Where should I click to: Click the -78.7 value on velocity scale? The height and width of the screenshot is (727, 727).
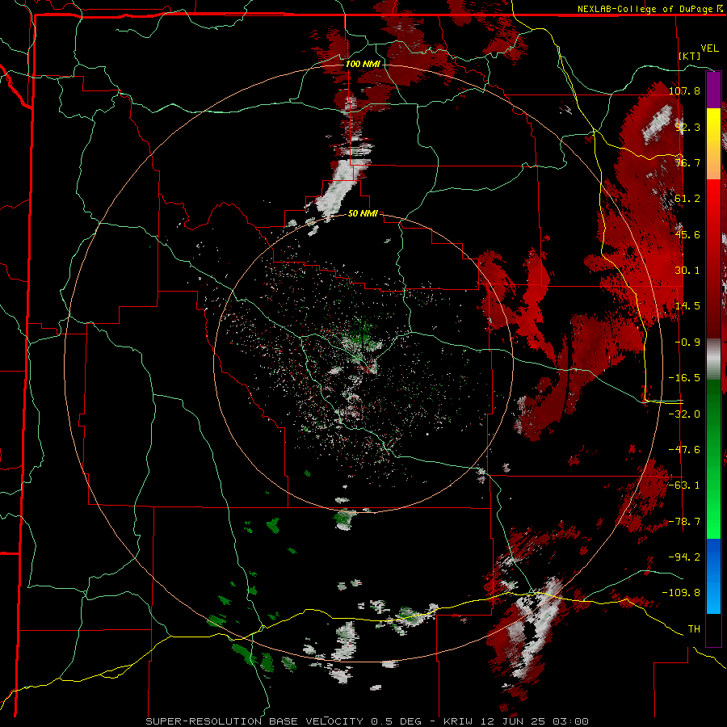pyautogui.click(x=684, y=522)
